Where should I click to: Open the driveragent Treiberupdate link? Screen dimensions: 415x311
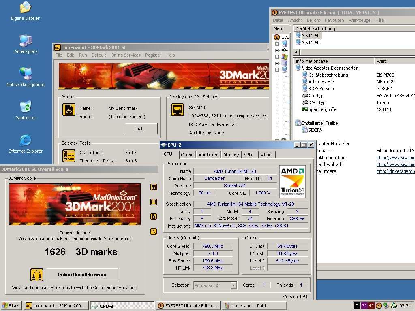click(x=396, y=171)
